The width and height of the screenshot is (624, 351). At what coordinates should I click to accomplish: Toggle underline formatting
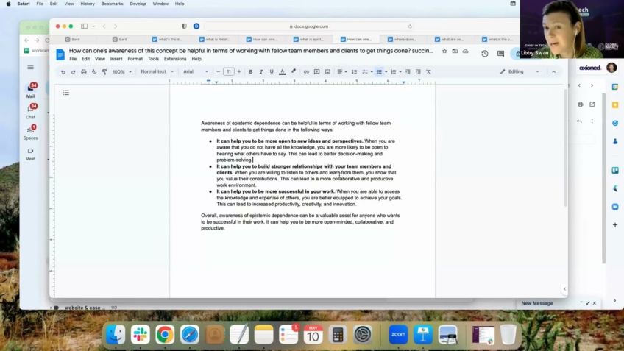pos(272,71)
